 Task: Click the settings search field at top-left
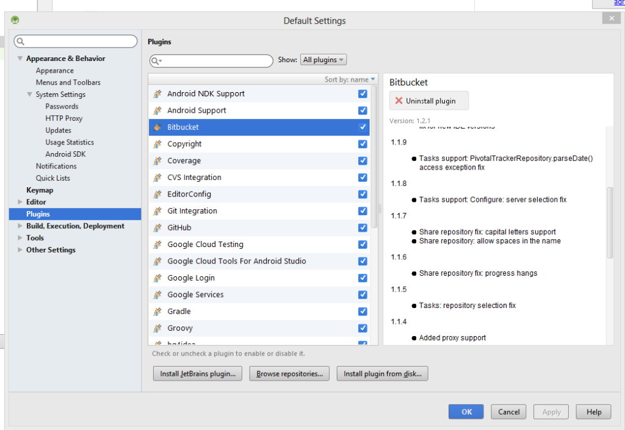(76, 41)
